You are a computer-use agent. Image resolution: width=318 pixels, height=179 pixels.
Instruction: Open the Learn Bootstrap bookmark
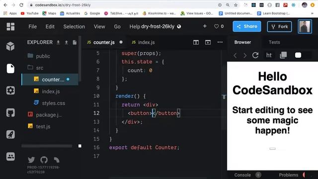pos(273,13)
